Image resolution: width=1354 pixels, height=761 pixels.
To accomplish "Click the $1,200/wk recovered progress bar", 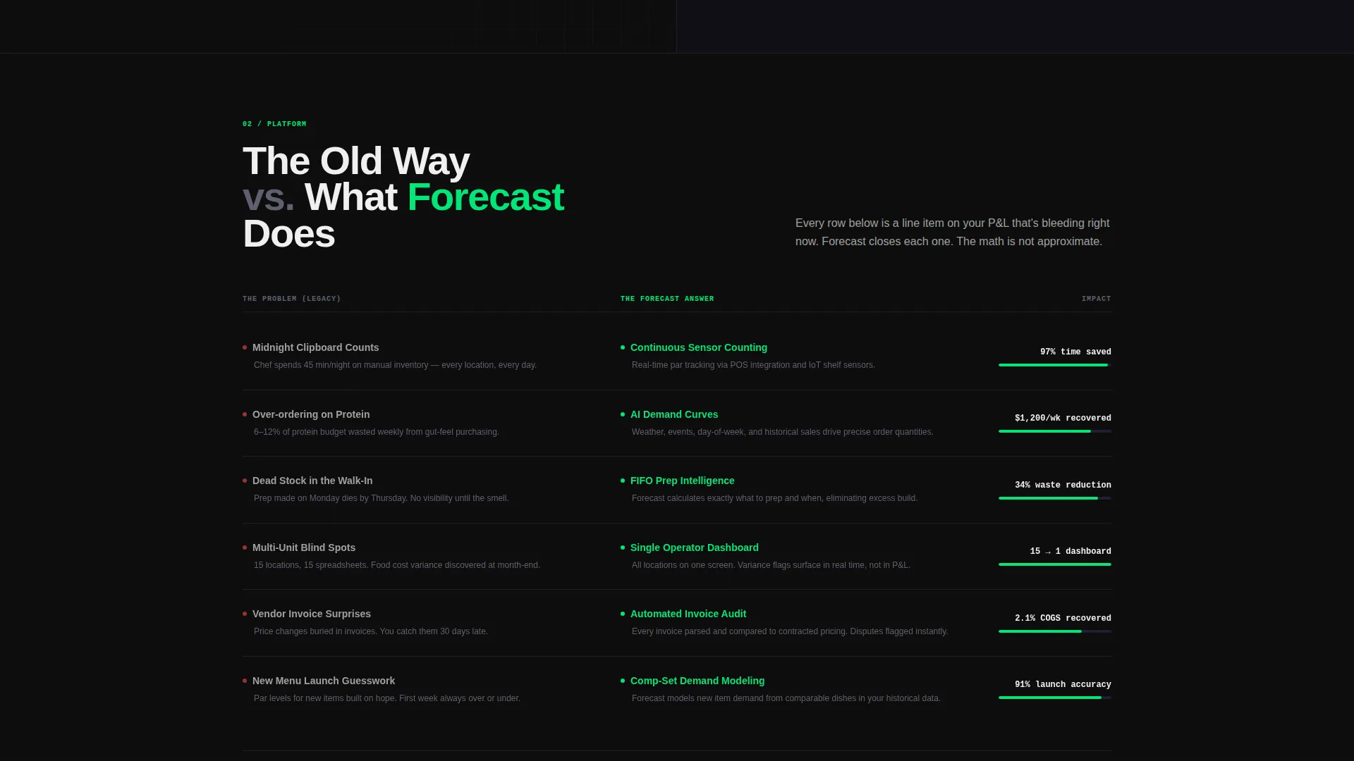I will 1055,431.
